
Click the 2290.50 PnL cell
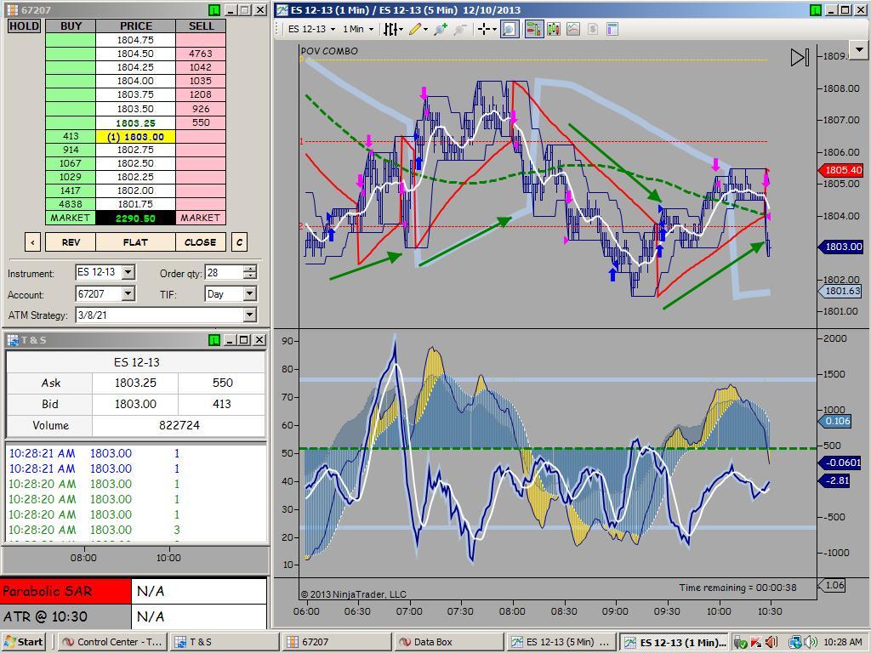point(135,219)
